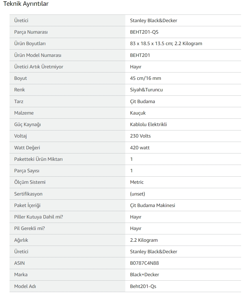
Task: Click the Piller Kutuya Dahil mi? label
Action: point(39,217)
